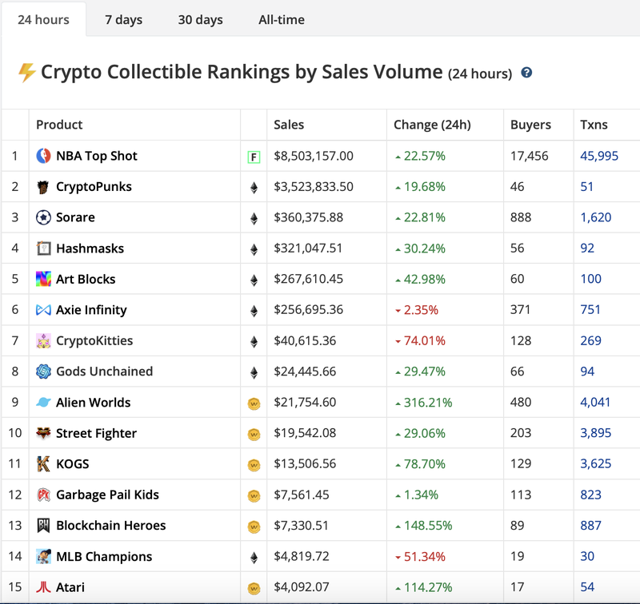The image size is (640, 604).
Task: Click the Ethereum icon in Sorare row
Action: 254,218
